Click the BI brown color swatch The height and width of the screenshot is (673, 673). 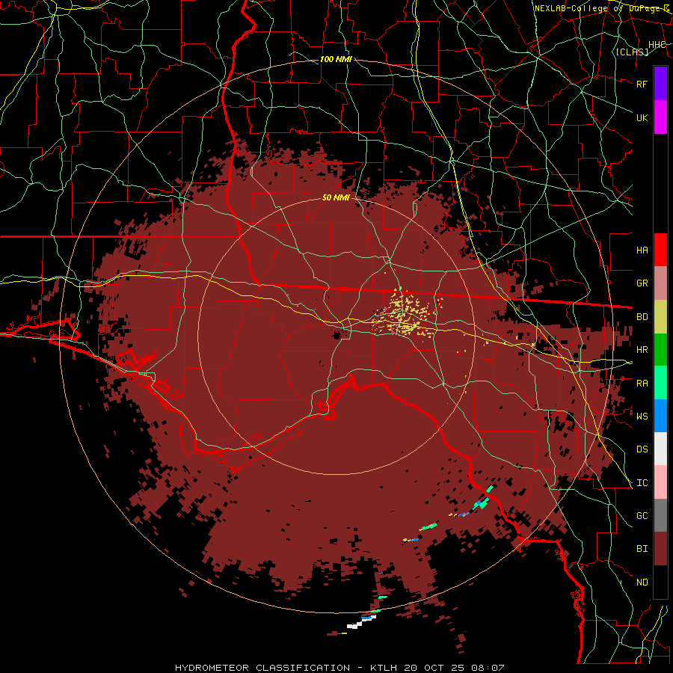click(x=660, y=549)
